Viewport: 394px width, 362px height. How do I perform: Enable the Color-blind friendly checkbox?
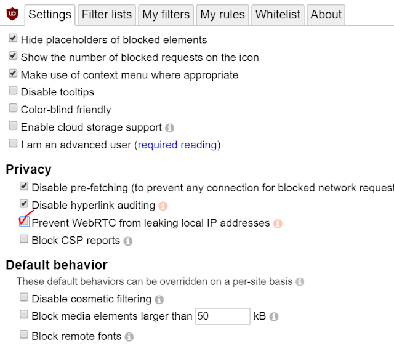pyautogui.click(x=13, y=109)
